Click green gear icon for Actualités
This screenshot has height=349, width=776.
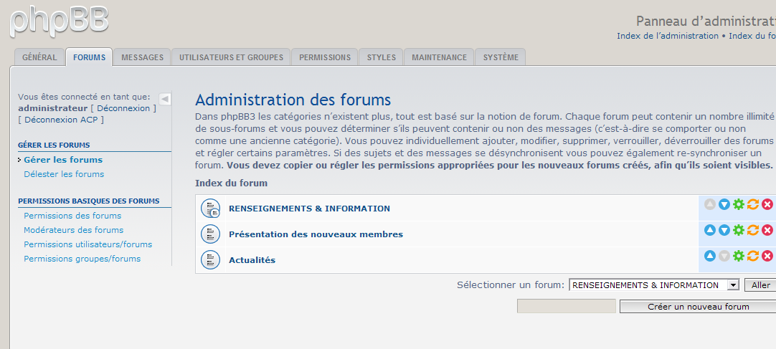point(739,256)
